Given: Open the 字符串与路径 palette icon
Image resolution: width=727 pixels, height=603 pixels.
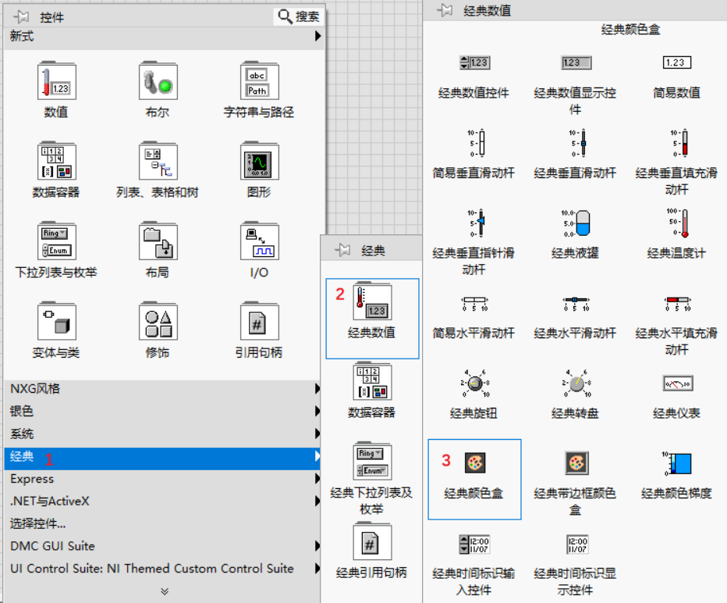Looking at the screenshot, I should 259,82.
